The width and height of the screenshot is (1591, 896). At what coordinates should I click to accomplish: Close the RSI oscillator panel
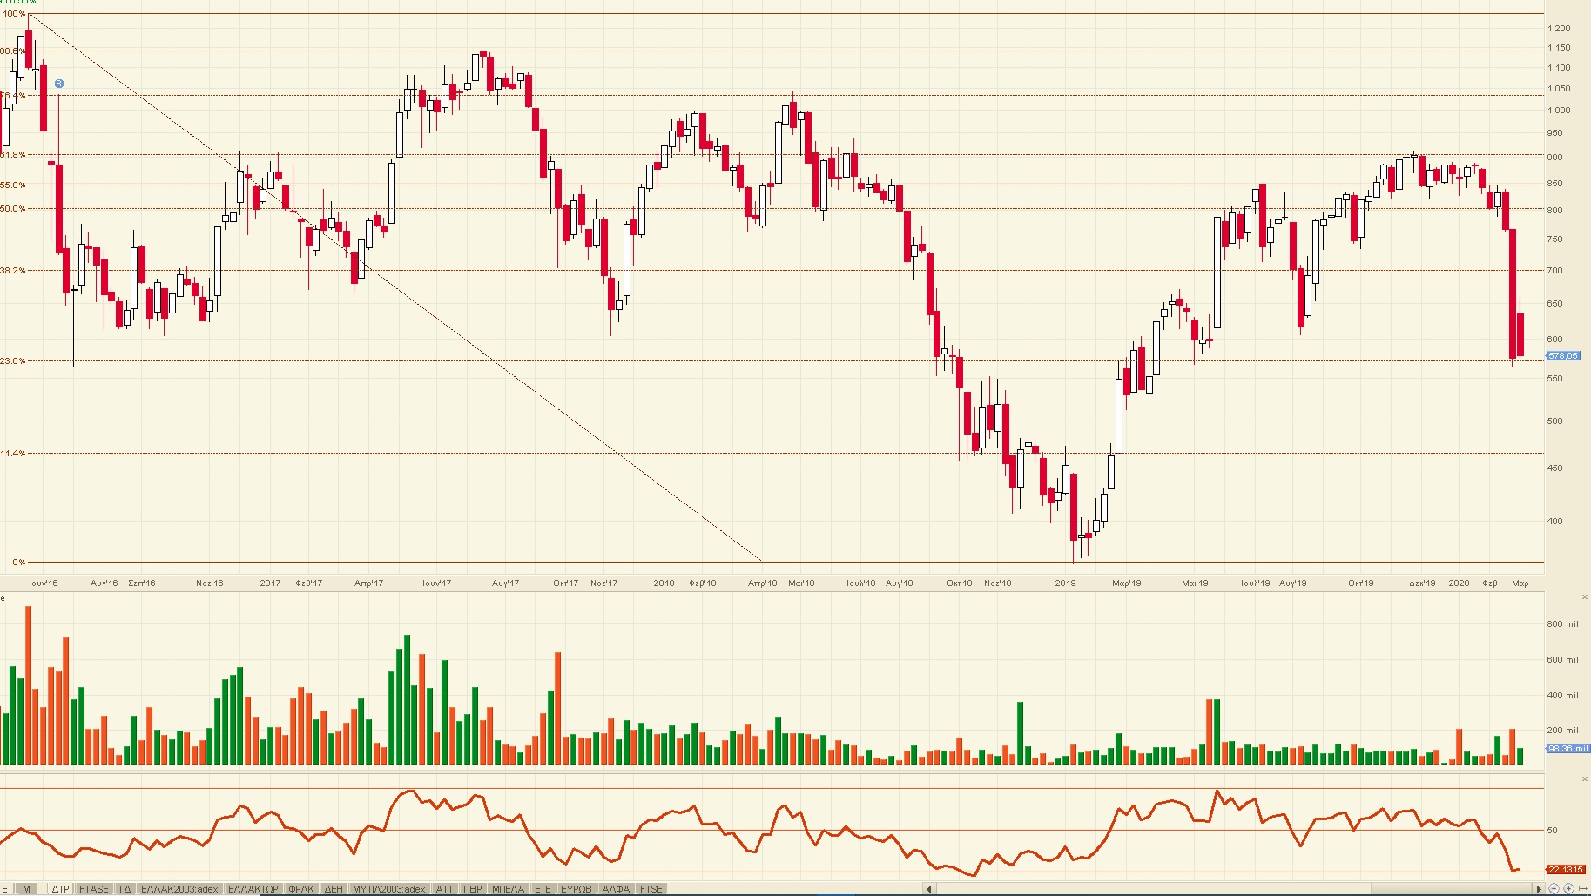tap(1584, 779)
